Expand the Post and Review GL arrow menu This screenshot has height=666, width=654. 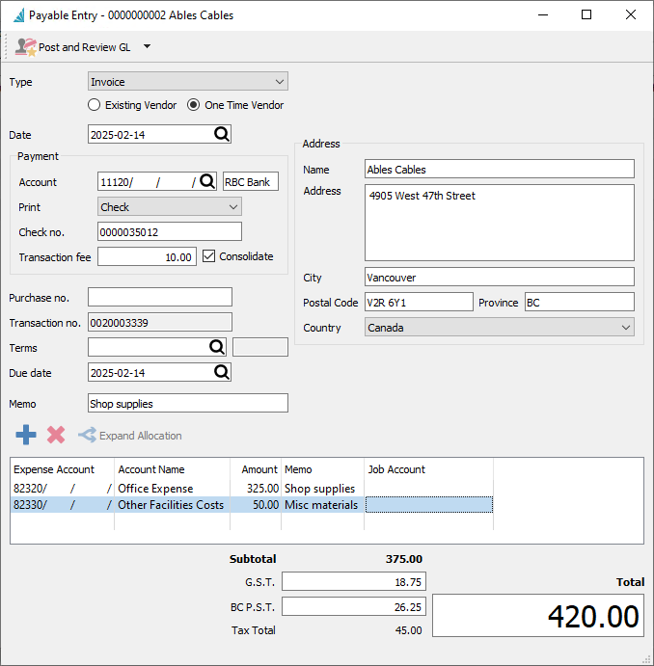point(147,46)
